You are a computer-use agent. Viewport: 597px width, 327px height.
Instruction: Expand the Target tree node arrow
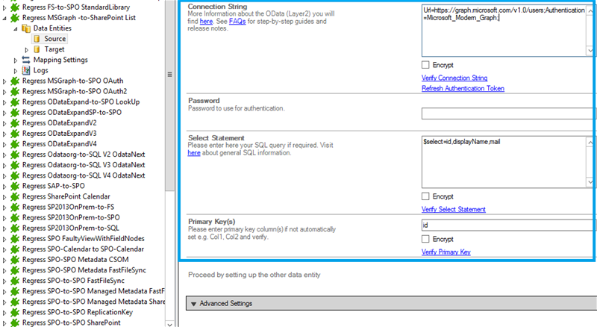27,49
